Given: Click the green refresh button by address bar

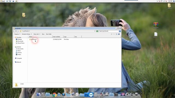Looking at the screenshot, I should click(97, 31).
